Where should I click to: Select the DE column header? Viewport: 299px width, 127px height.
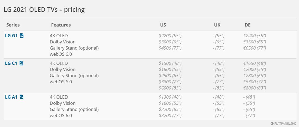[x=247, y=25]
